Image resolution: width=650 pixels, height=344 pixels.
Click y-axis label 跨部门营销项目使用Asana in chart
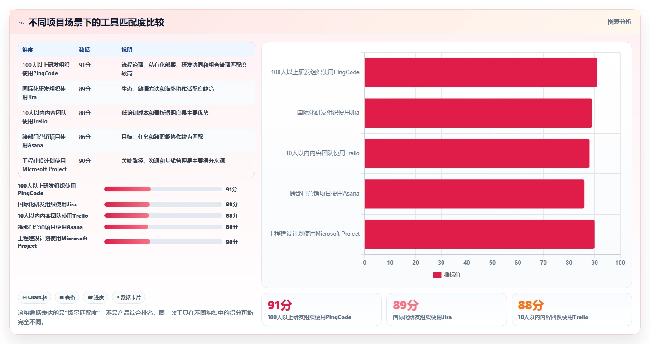click(x=325, y=194)
